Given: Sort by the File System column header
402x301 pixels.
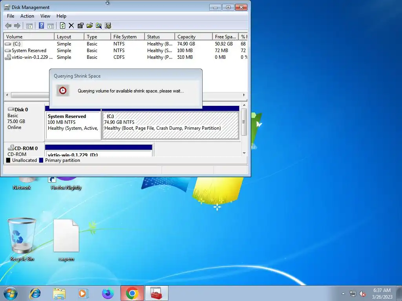Looking at the screenshot, I should [128, 36].
